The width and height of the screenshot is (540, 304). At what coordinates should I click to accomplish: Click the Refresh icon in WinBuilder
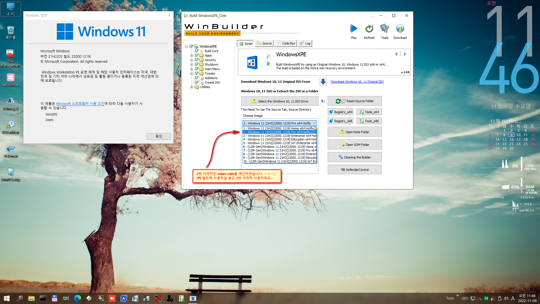pyautogui.click(x=369, y=28)
